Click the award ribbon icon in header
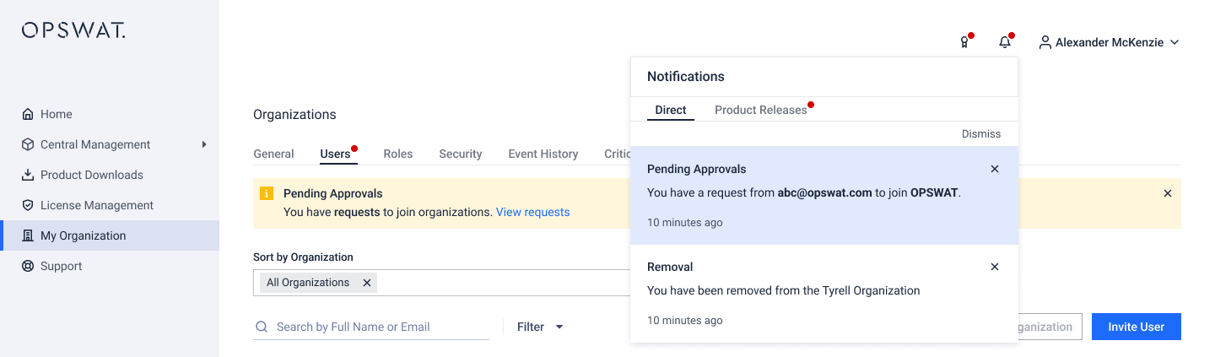The image size is (1215, 357). pos(964,42)
